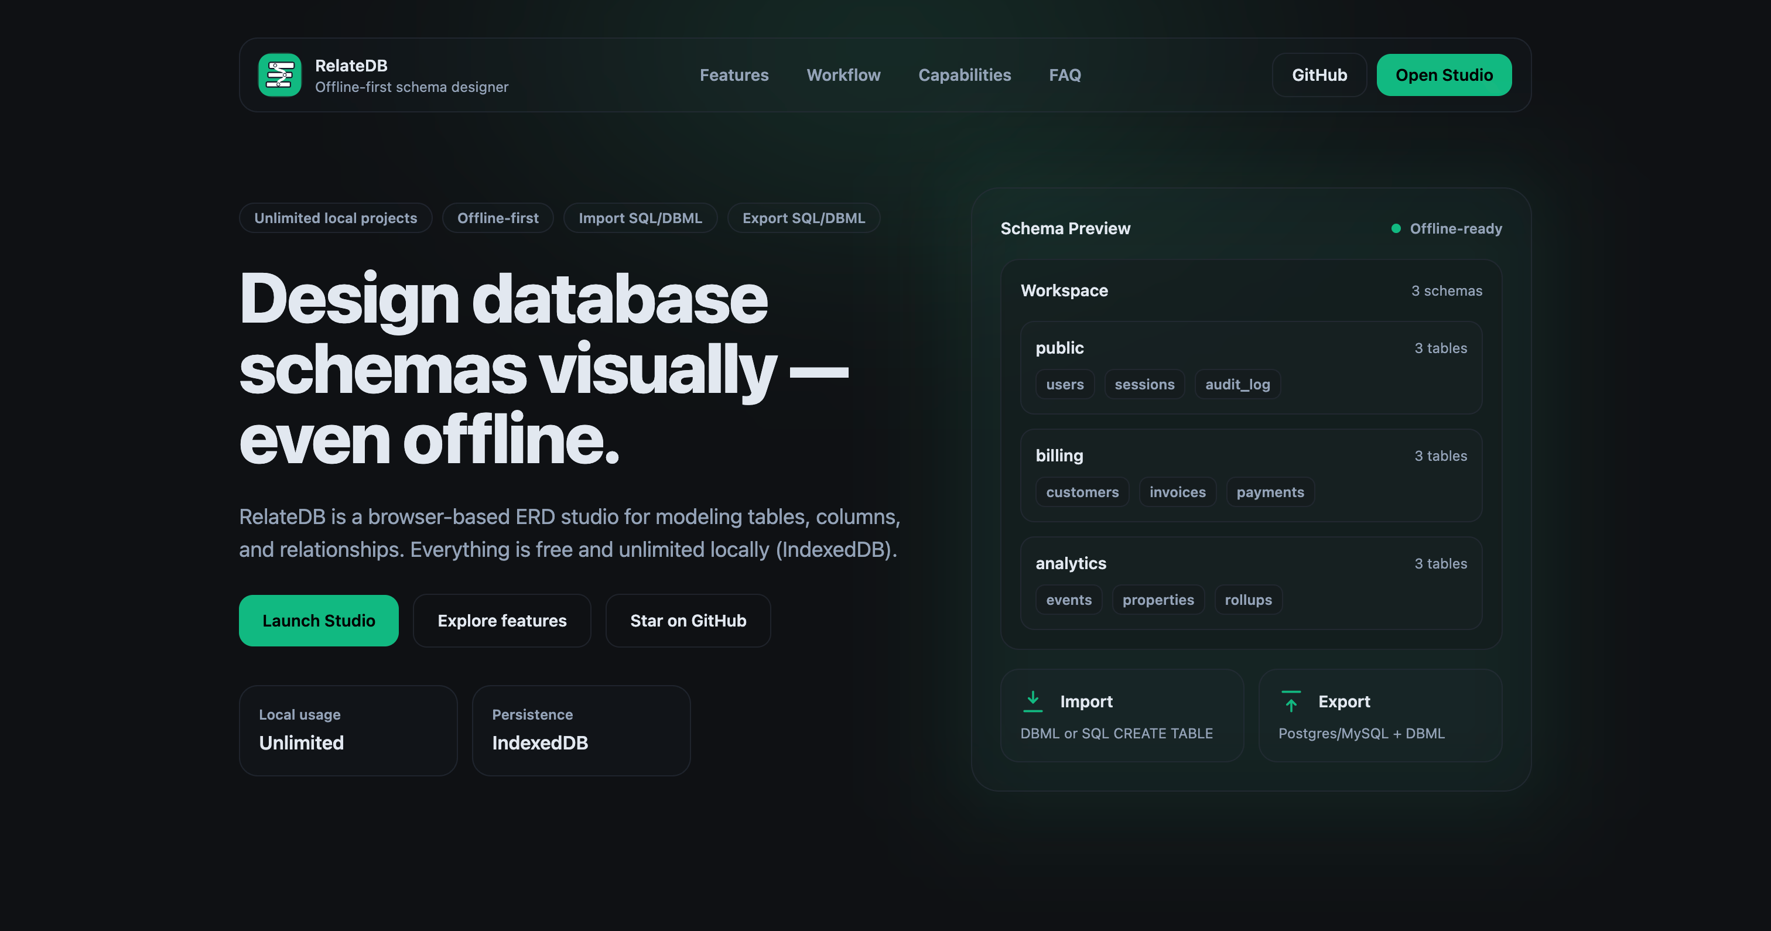The width and height of the screenshot is (1771, 931).
Task: Open the Features navigation item
Action: (734, 75)
